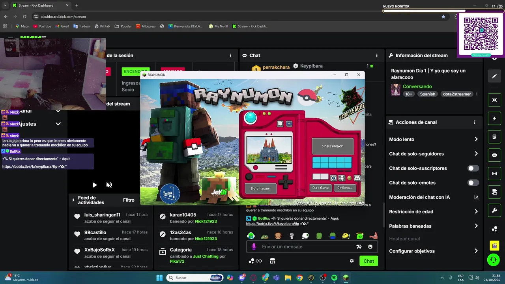Open Información de la sesión three-dot menu
505x284 pixels.
click(x=231, y=56)
